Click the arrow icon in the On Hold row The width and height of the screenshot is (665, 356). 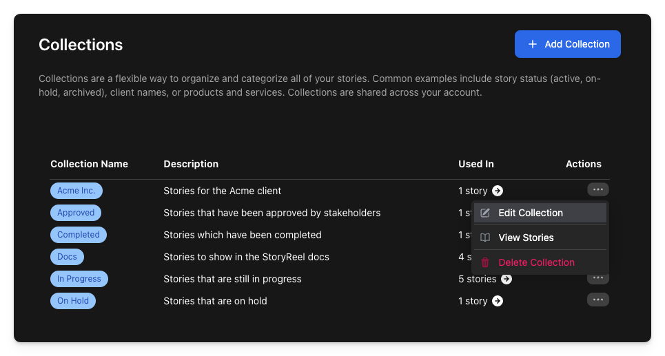(498, 301)
